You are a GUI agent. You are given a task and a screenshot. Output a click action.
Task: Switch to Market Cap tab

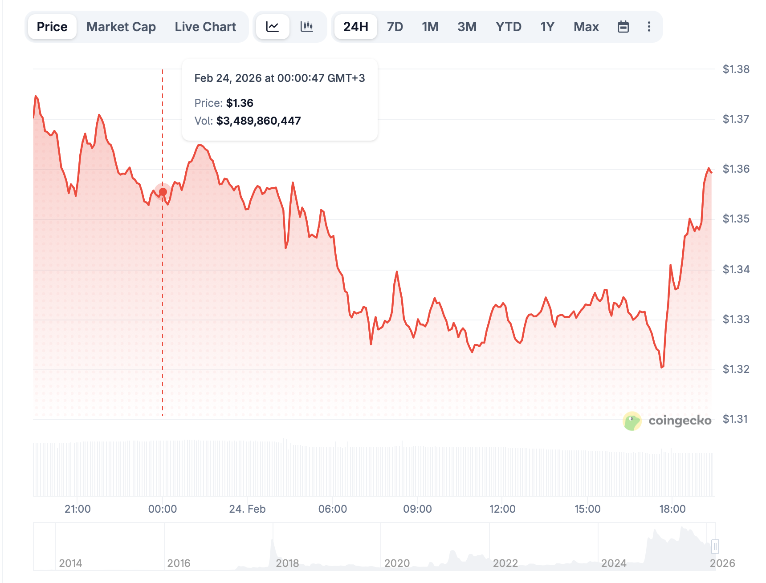pyautogui.click(x=121, y=27)
